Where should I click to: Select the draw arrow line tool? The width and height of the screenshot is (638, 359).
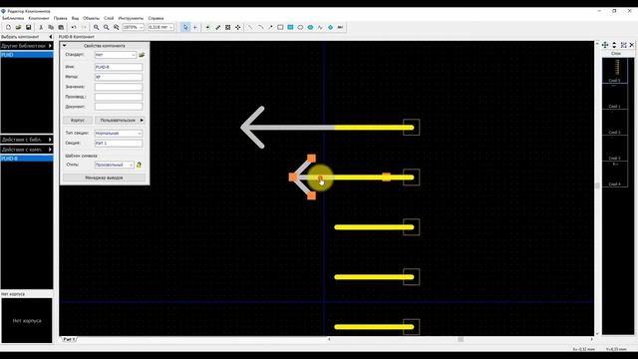coord(270,27)
